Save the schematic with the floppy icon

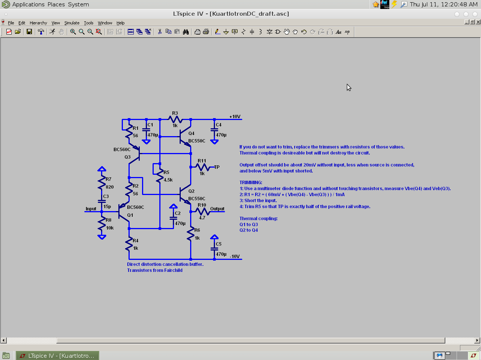[x=29, y=32]
